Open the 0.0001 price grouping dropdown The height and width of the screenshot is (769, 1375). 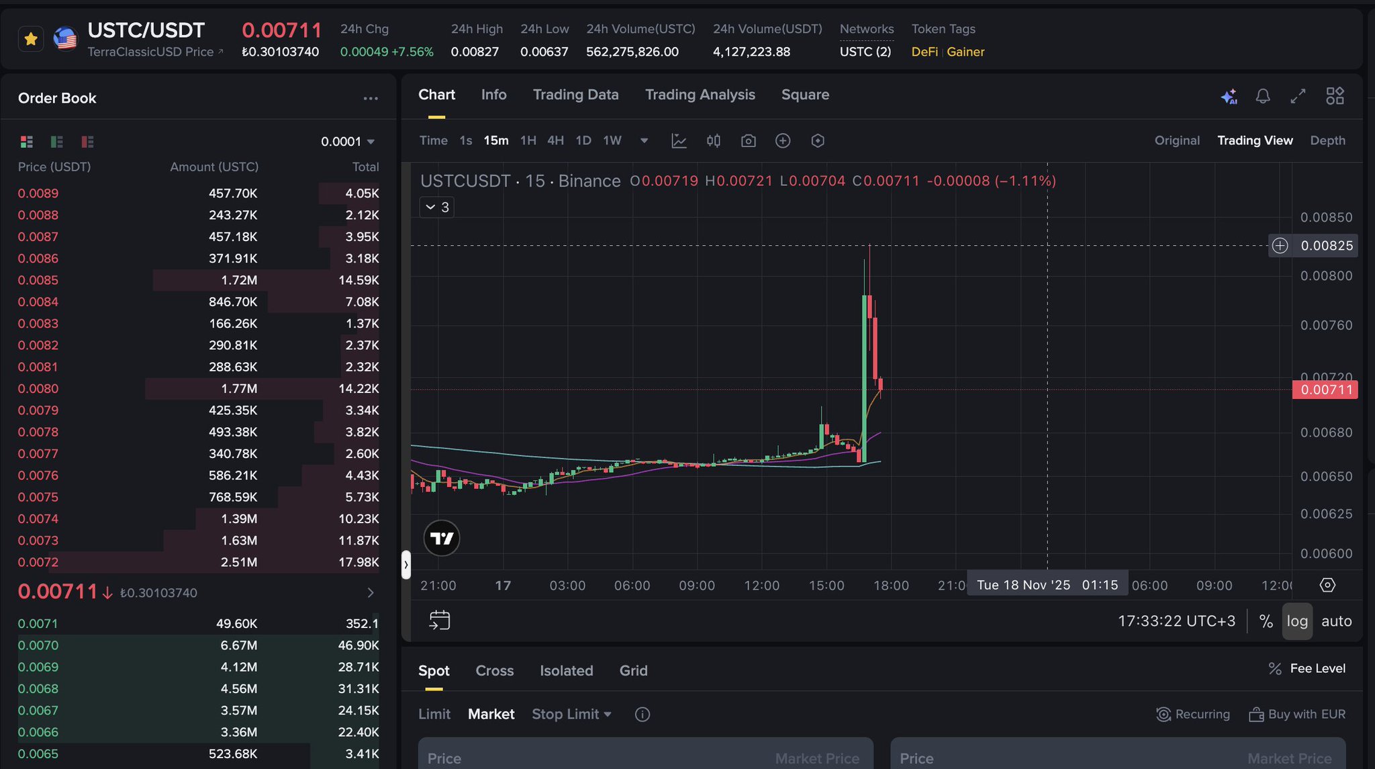pos(348,142)
